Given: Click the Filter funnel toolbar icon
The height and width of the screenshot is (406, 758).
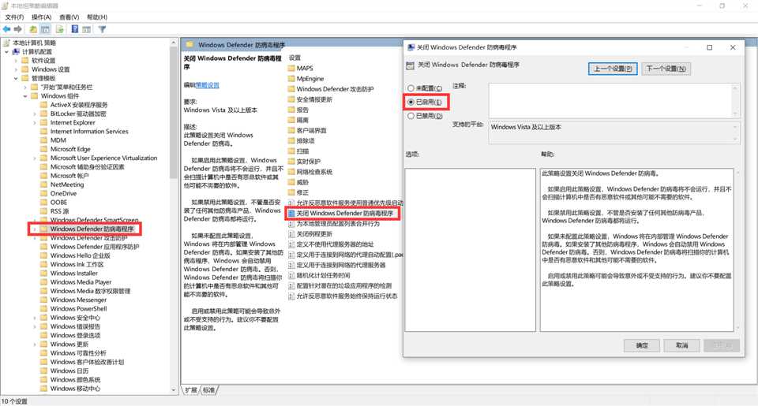Looking at the screenshot, I should [x=102, y=29].
